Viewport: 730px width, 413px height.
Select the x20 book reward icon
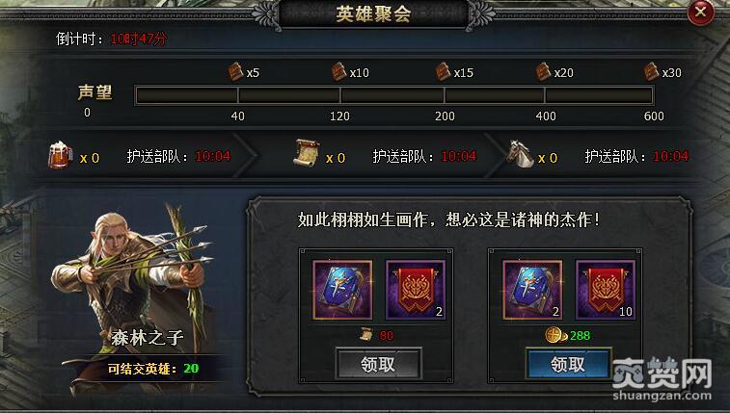point(543,72)
